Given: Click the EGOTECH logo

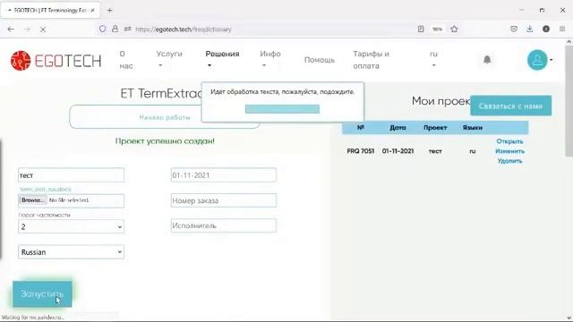Looking at the screenshot, I should click(56, 60).
